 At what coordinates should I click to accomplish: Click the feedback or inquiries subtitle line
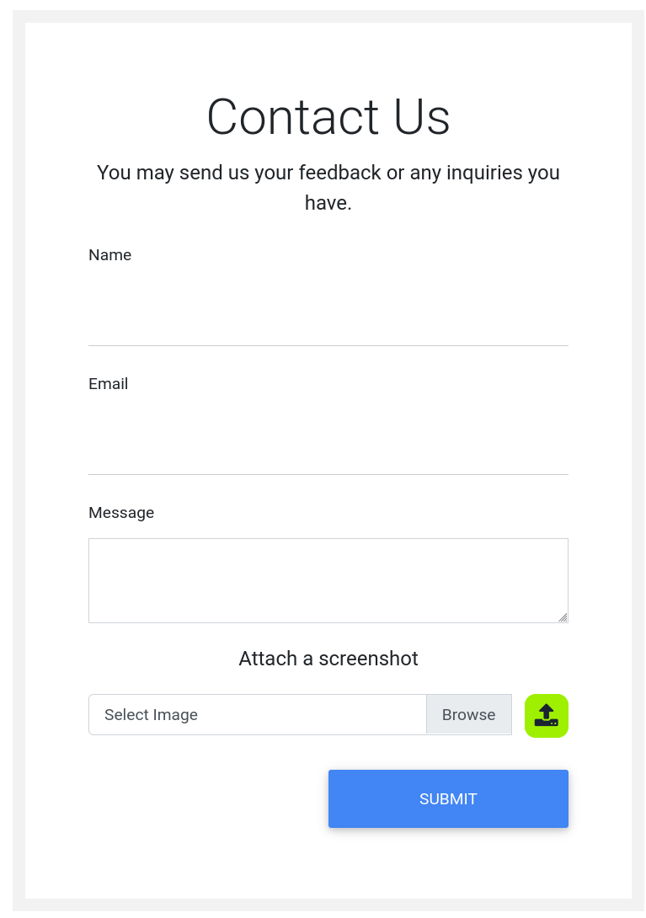click(328, 173)
